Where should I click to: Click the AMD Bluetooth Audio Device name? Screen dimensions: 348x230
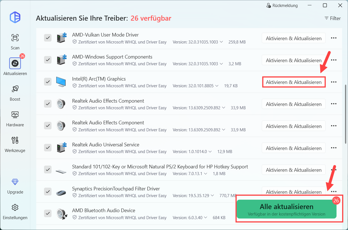pos(104,210)
